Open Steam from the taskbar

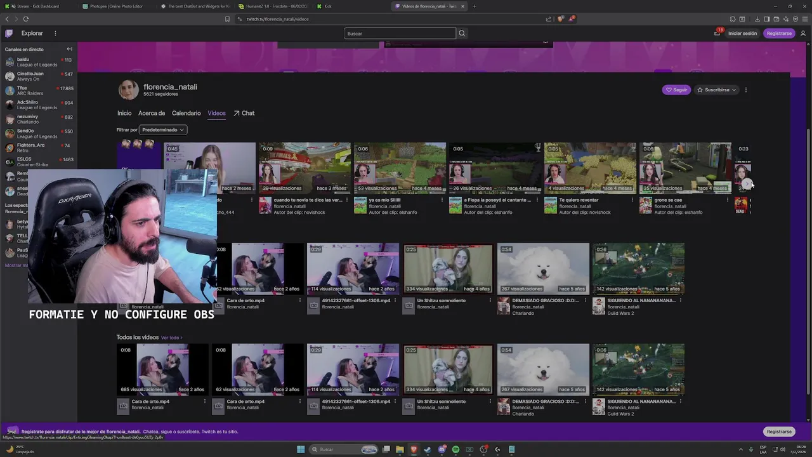coord(428,449)
